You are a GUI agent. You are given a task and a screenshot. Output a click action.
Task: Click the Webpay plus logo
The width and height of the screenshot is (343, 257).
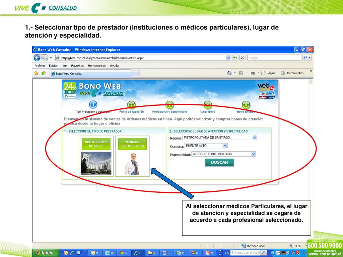coord(266,91)
